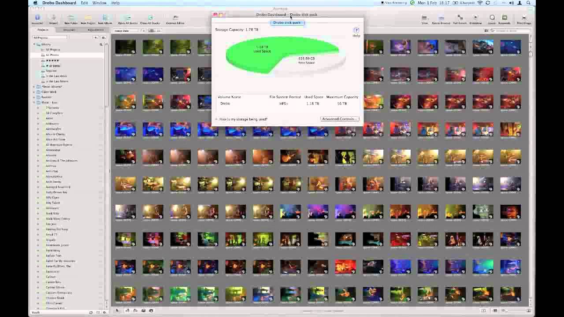Click filter HUD icon beside search field
This screenshot has height=317, width=564.
point(486,31)
